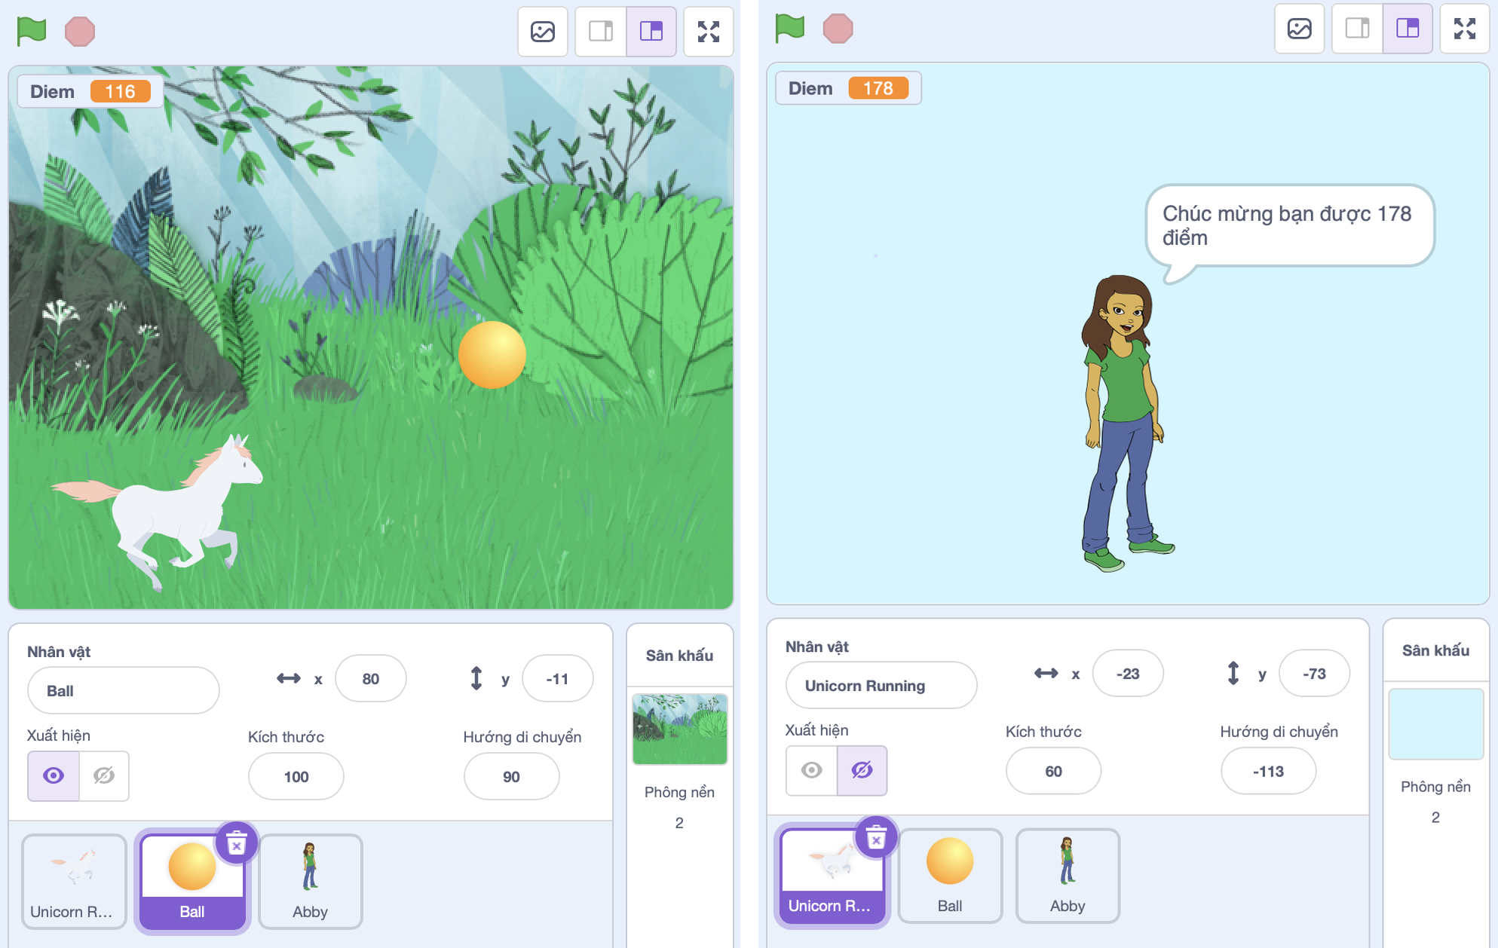
Task: Click Diem variable monitor showing 116
Action: tap(89, 91)
